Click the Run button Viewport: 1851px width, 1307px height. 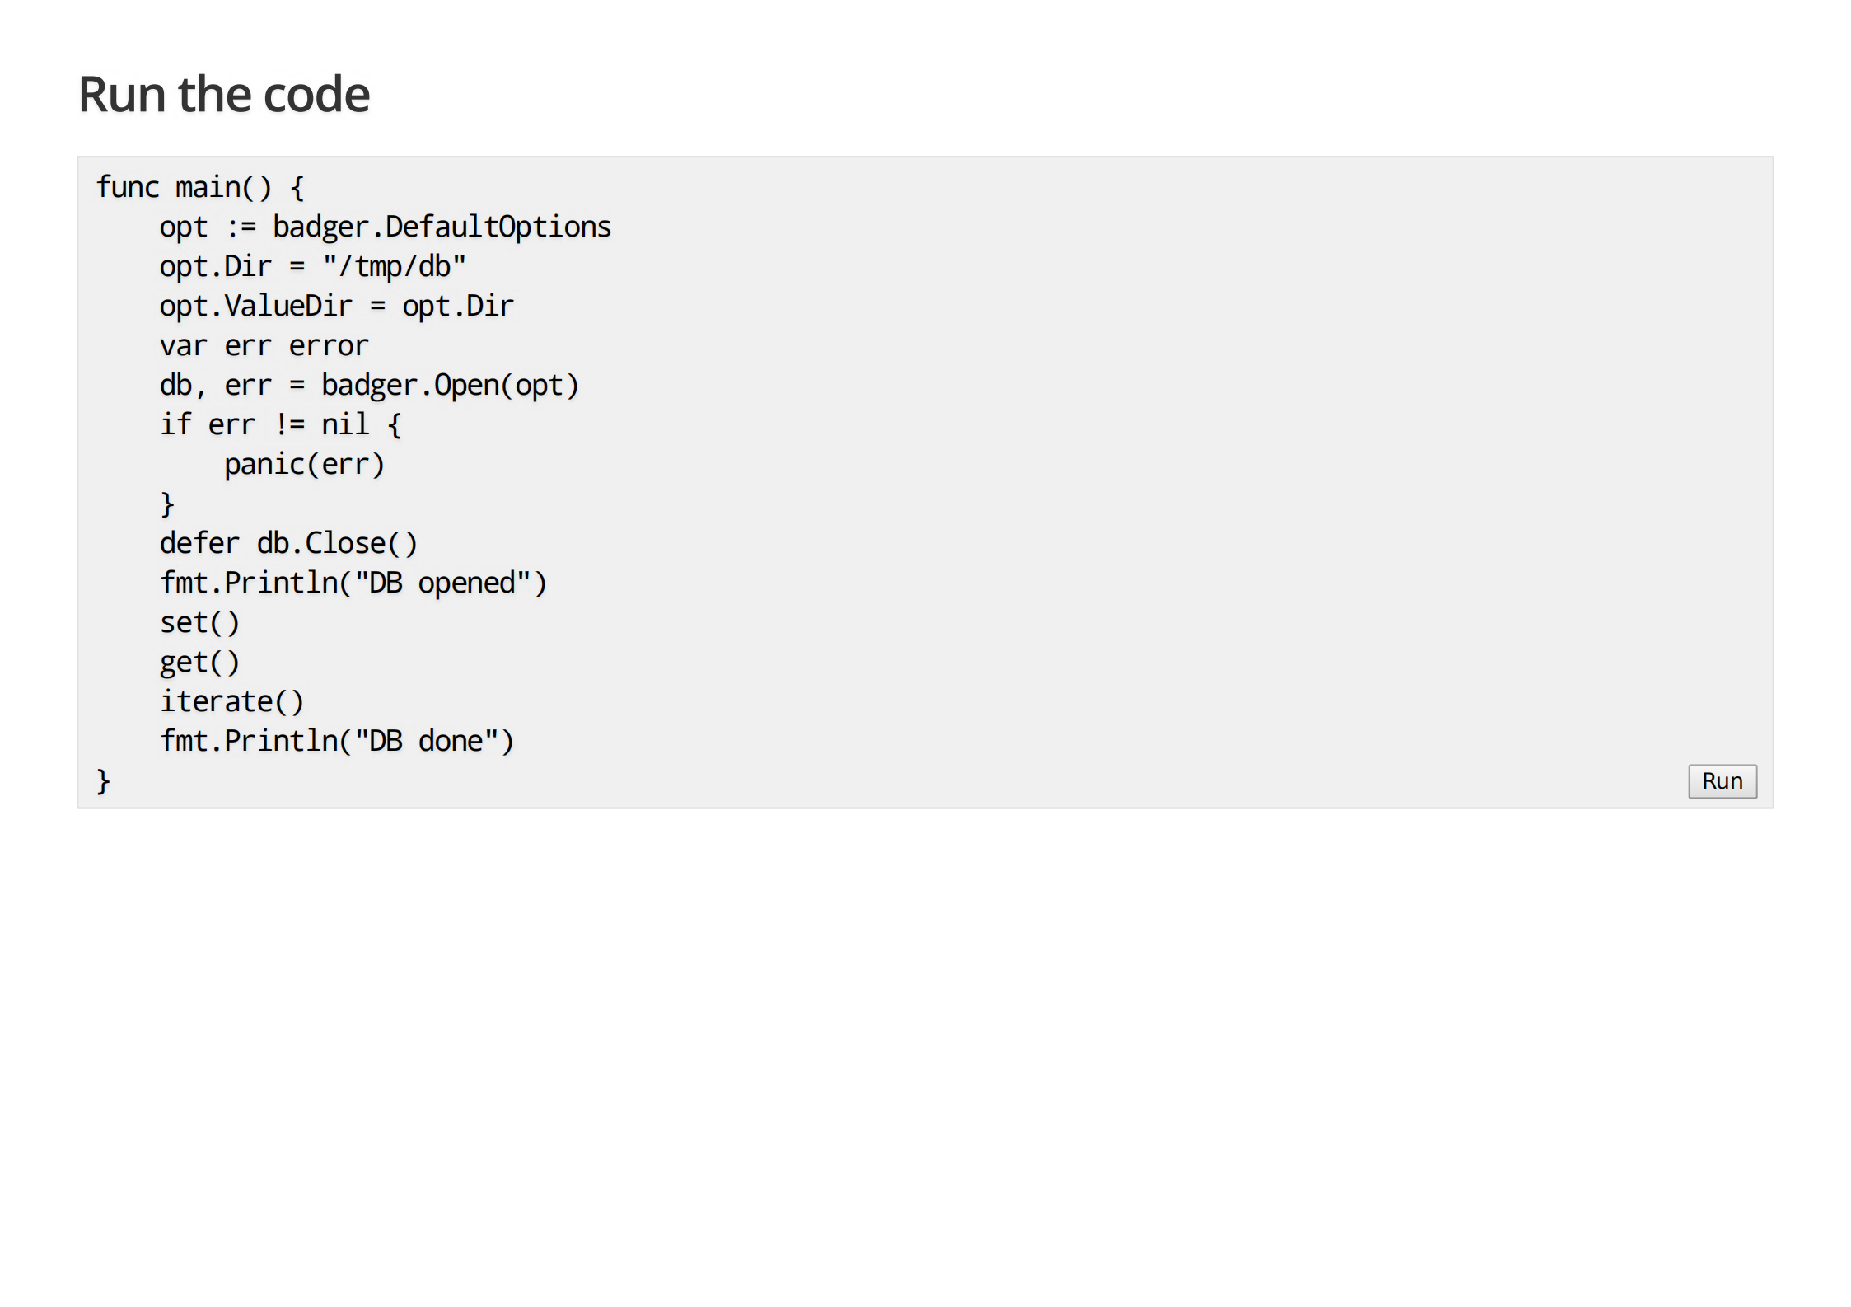[1722, 780]
